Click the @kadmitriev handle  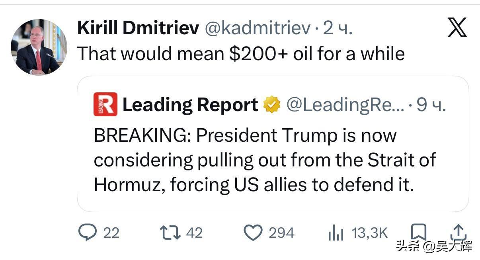(x=257, y=28)
